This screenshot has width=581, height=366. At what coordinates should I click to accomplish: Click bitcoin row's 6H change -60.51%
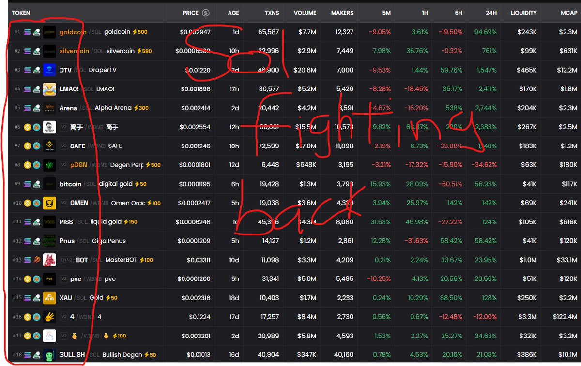[x=450, y=184]
